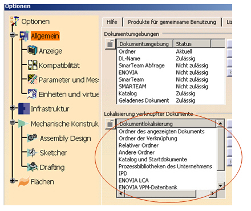The height and width of the screenshot is (211, 251).
Task: Open Produkte für gemeinsame Benutzung tab
Action: [x=172, y=22]
